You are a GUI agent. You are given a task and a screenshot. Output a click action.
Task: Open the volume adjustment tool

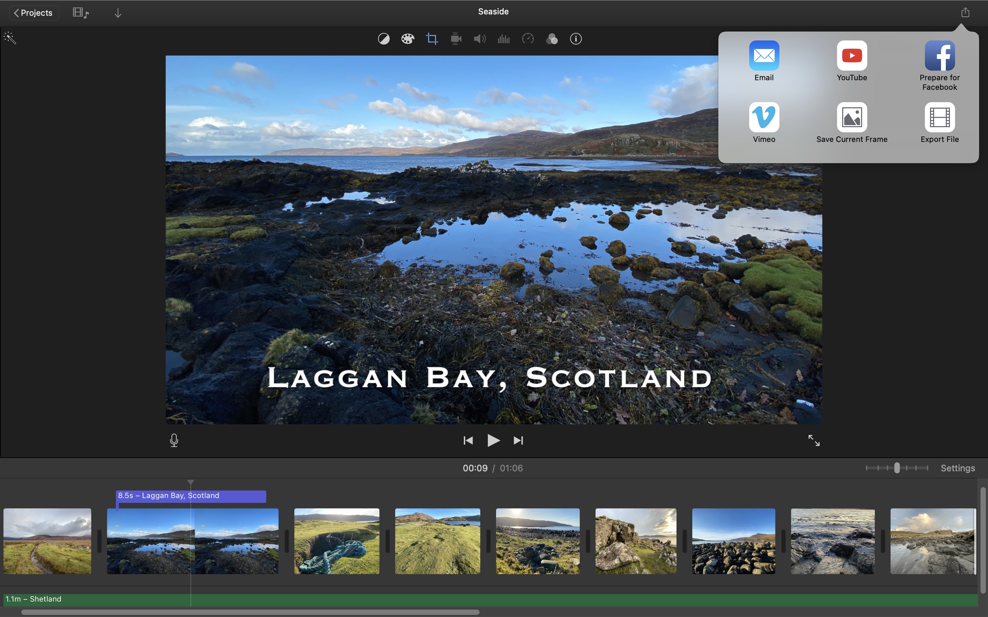click(x=480, y=39)
